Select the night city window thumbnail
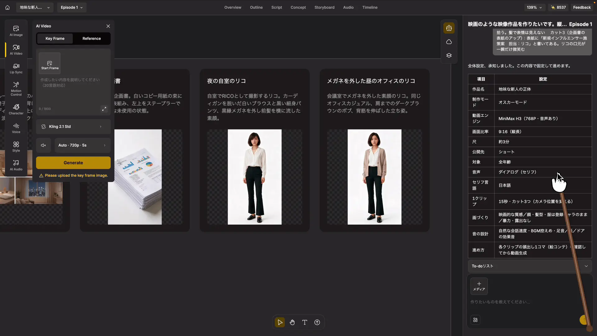Screen dimensions: 597x336 (39, 191)
